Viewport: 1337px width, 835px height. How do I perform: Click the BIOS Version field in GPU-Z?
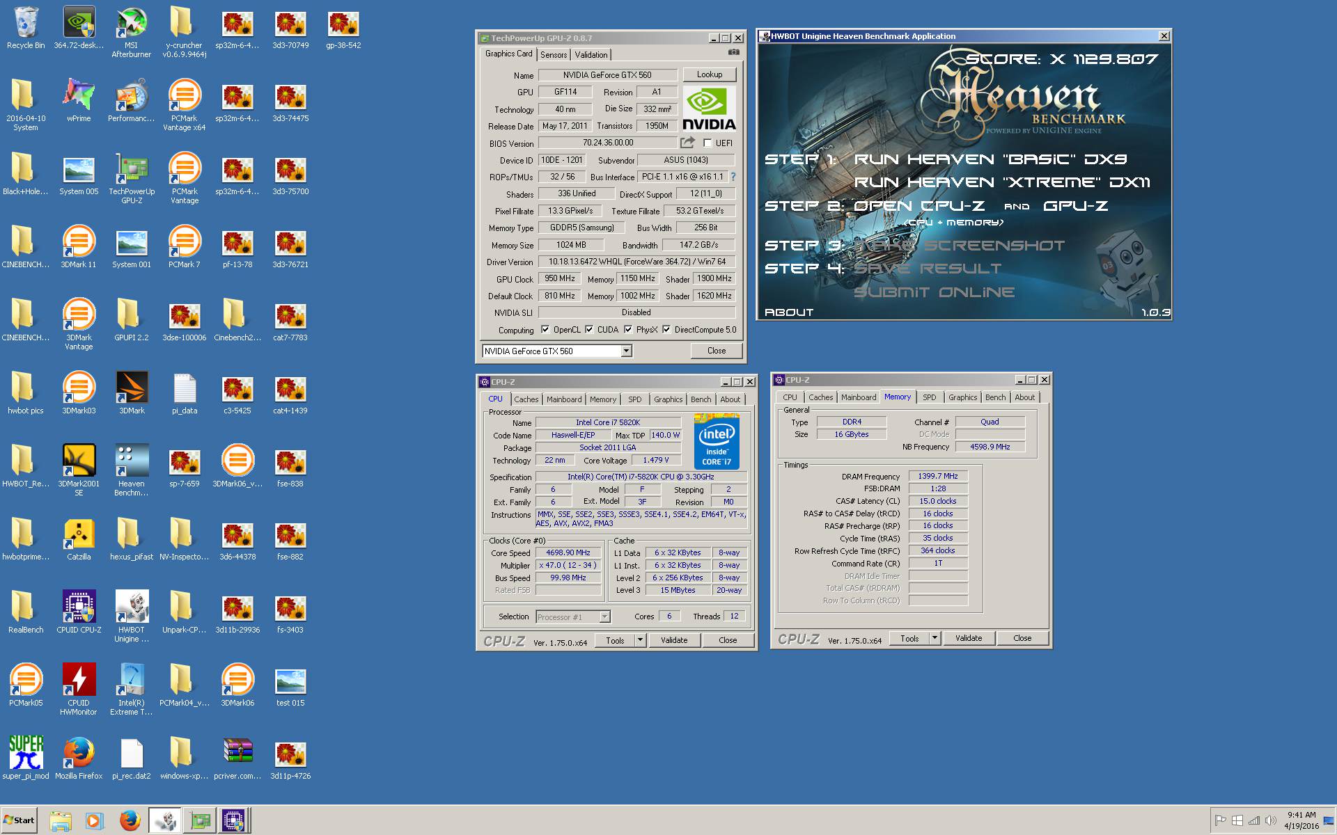pos(608,143)
